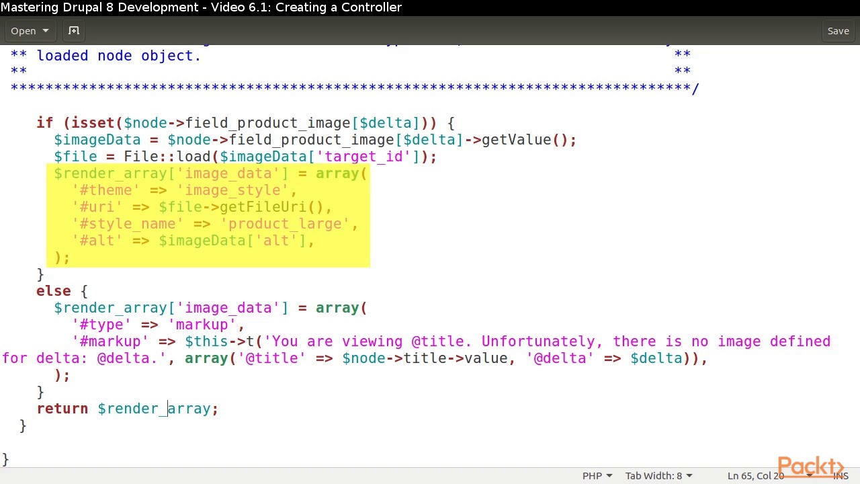This screenshot has height=484, width=860.
Task: Open the PHP language selector dropdown
Action: pyautogui.click(x=597, y=475)
